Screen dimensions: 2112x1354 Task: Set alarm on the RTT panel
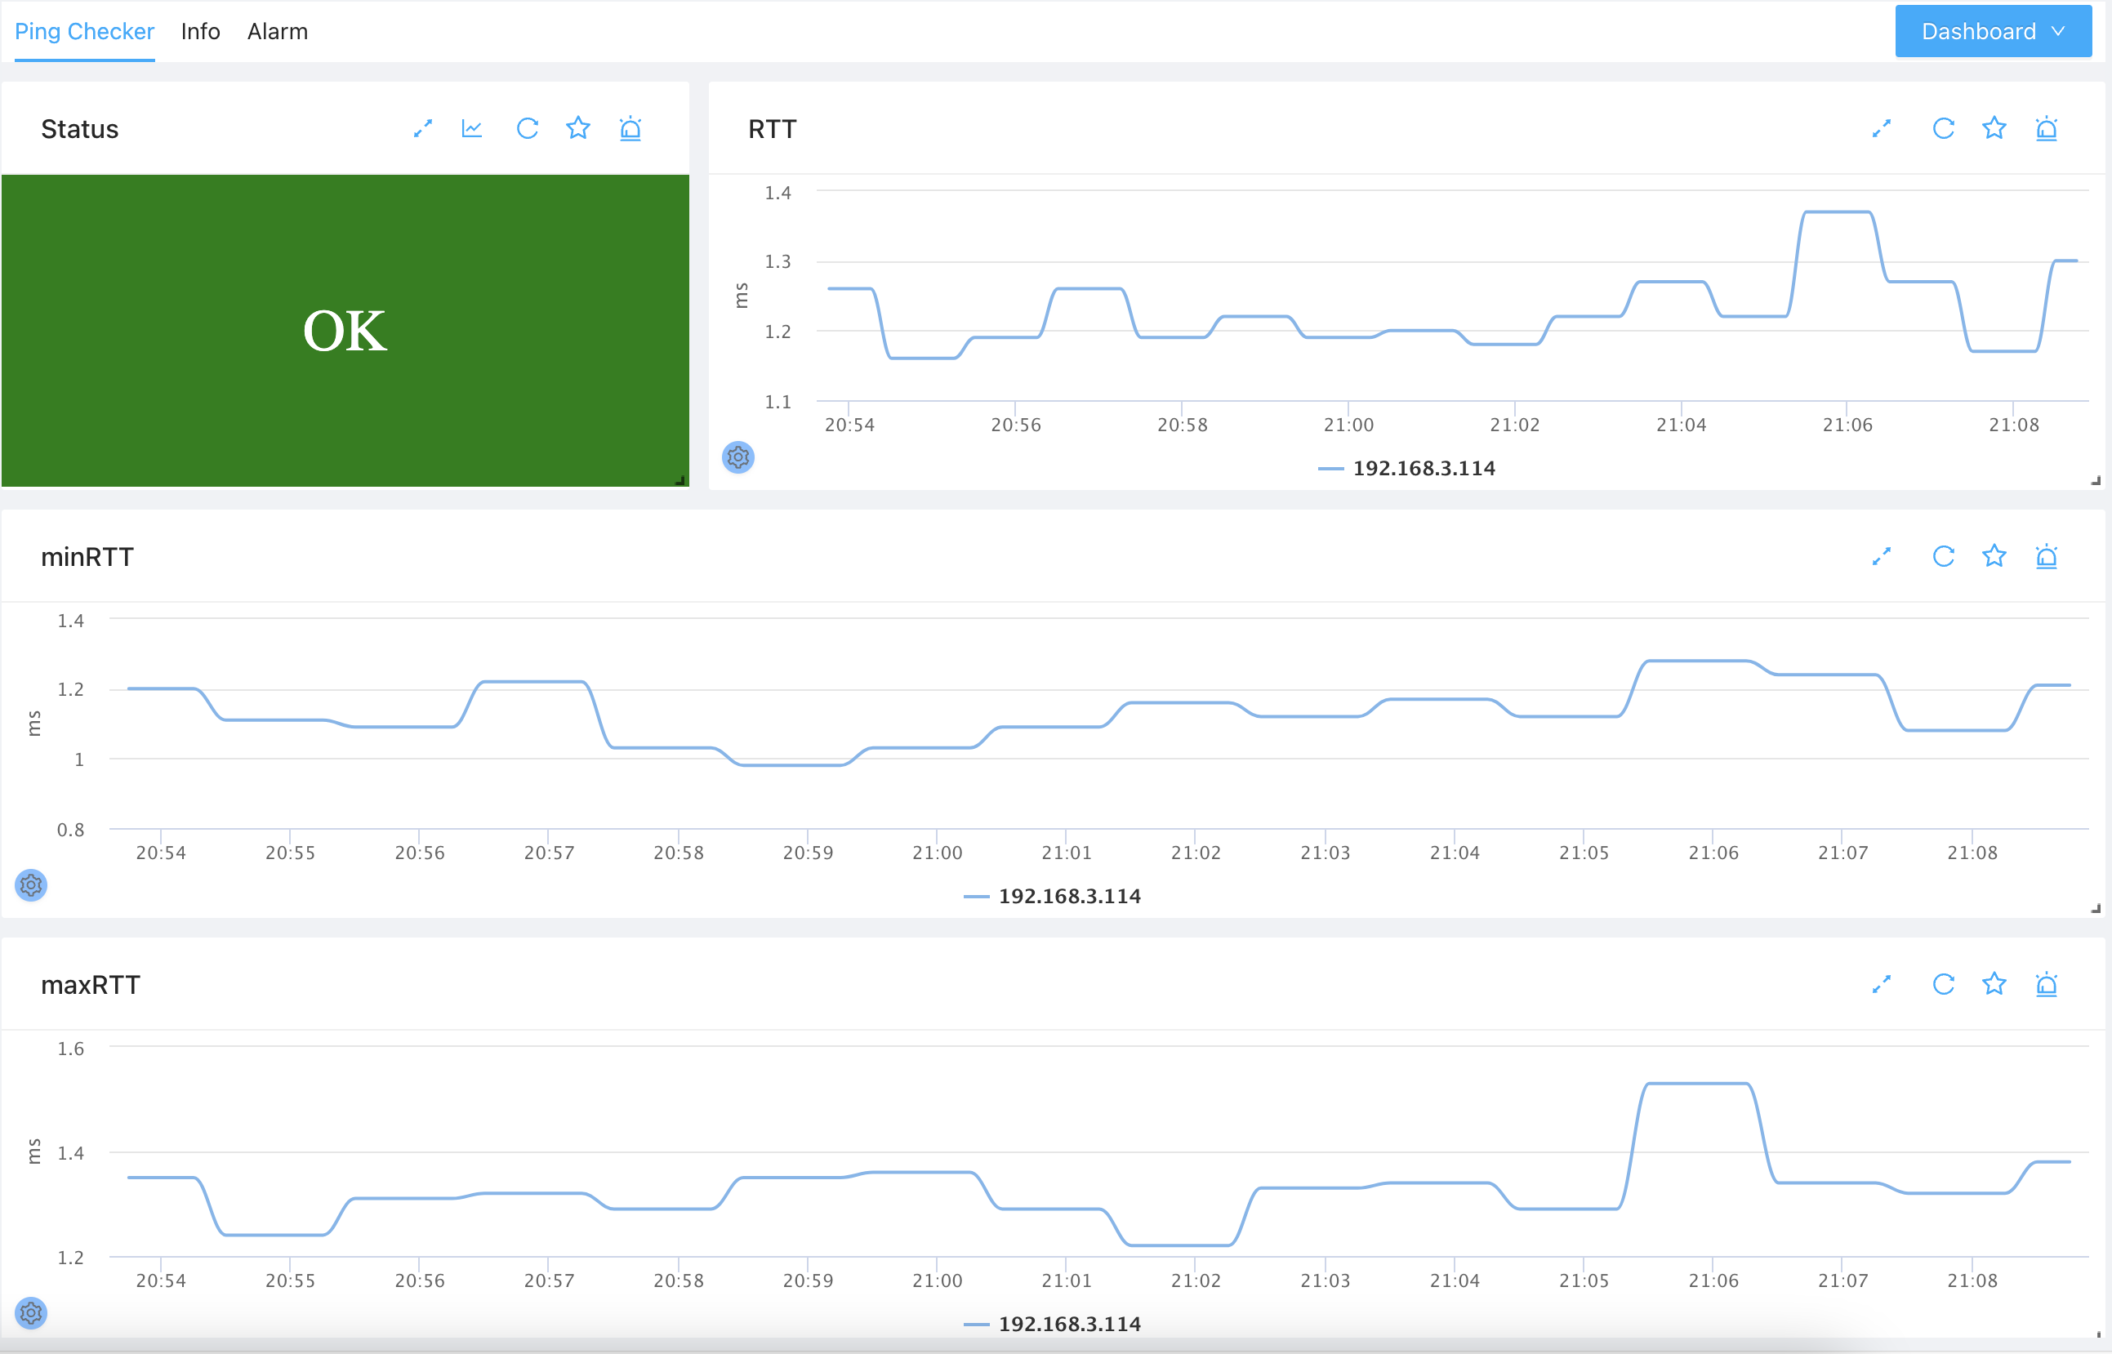[x=2046, y=129]
